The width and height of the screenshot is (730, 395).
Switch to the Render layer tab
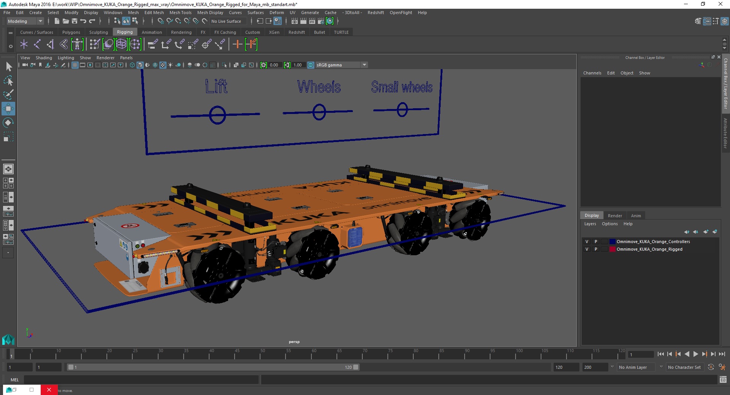tap(615, 215)
